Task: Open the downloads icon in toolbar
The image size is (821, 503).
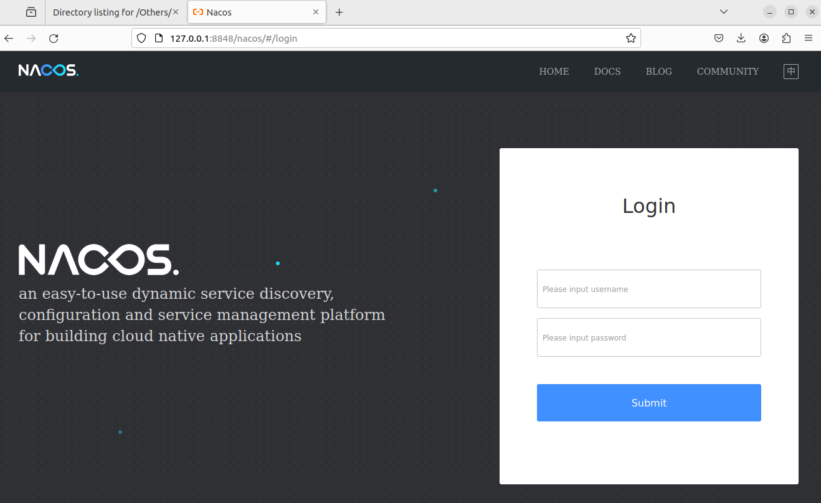Action: pos(741,39)
